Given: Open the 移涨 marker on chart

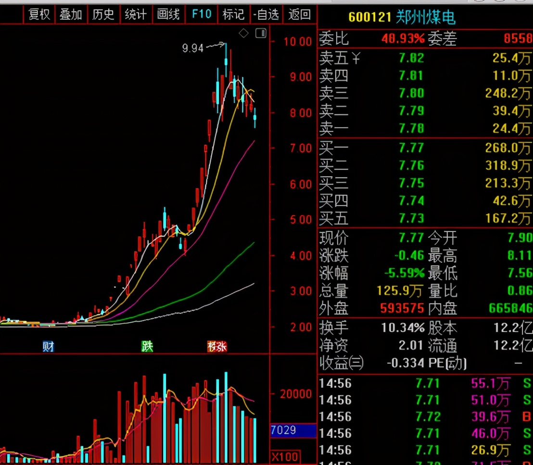Looking at the screenshot, I should click(x=217, y=346).
